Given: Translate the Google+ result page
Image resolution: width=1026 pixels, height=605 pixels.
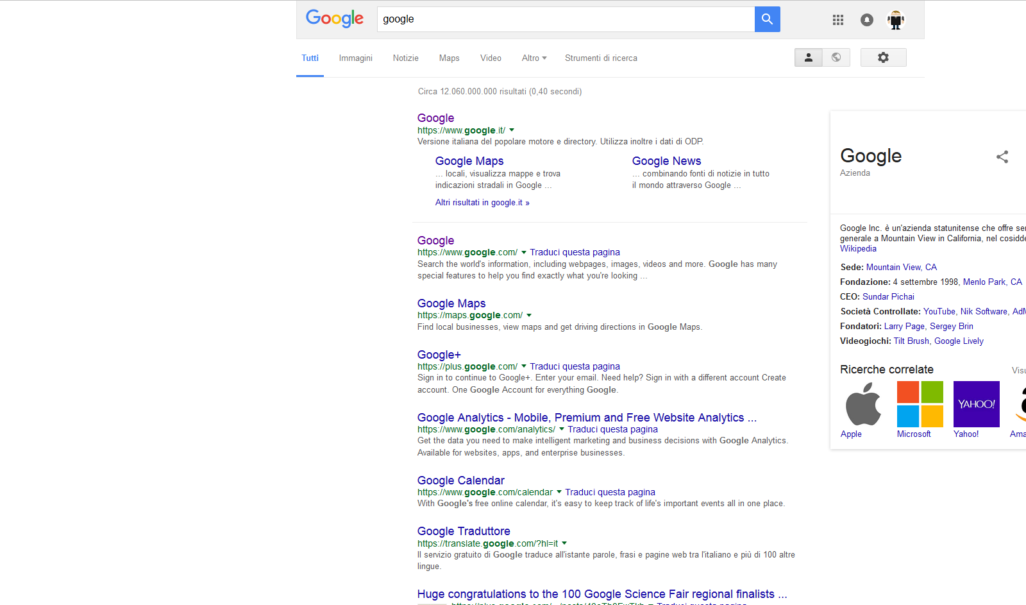Looking at the screenshot, I should tap(575, 366).
